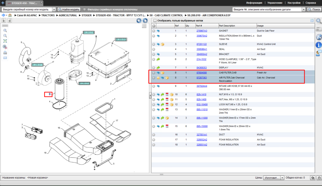Go to 50 - CAB CLIMATE CONTROL breadcrumb
The height and width of the screenshot is (186, 322).
click(x=166, y=15)
